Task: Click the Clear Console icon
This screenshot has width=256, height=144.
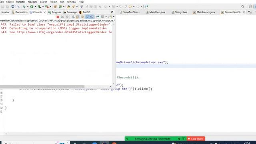Action: pyautogui.click(x=73, y=17)
